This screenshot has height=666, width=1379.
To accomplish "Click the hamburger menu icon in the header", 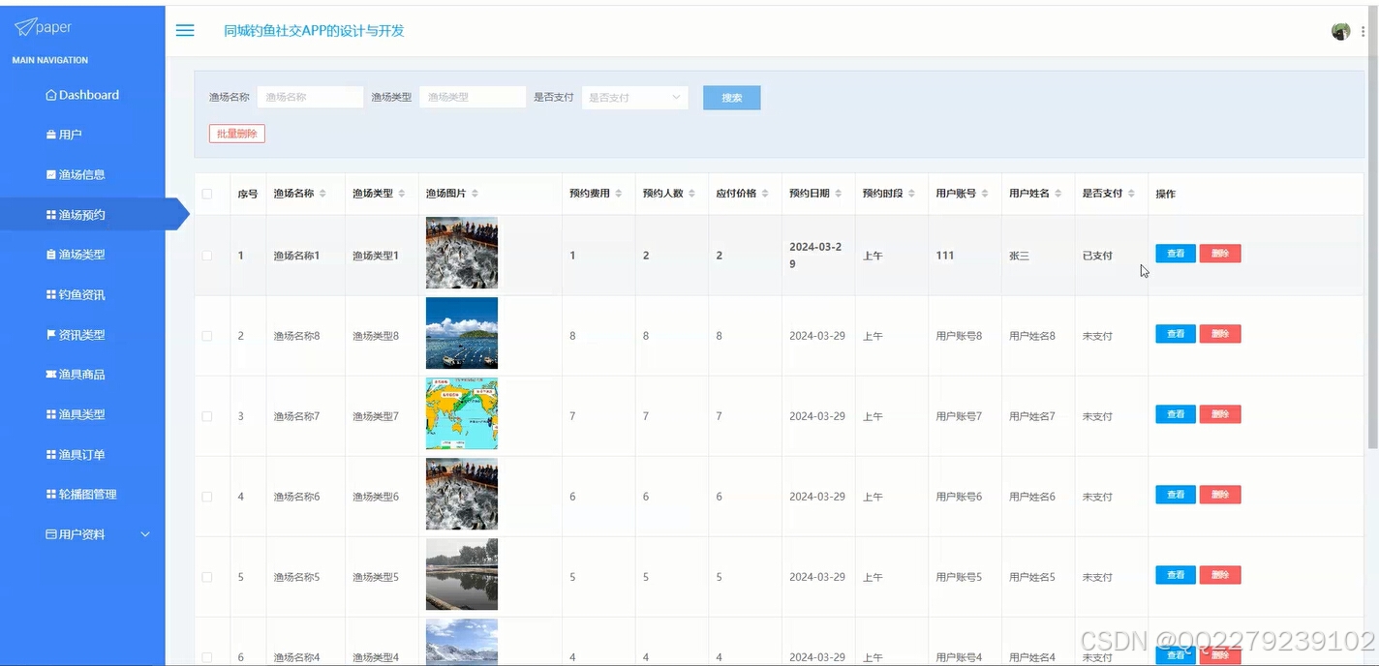I will (184, 30).
